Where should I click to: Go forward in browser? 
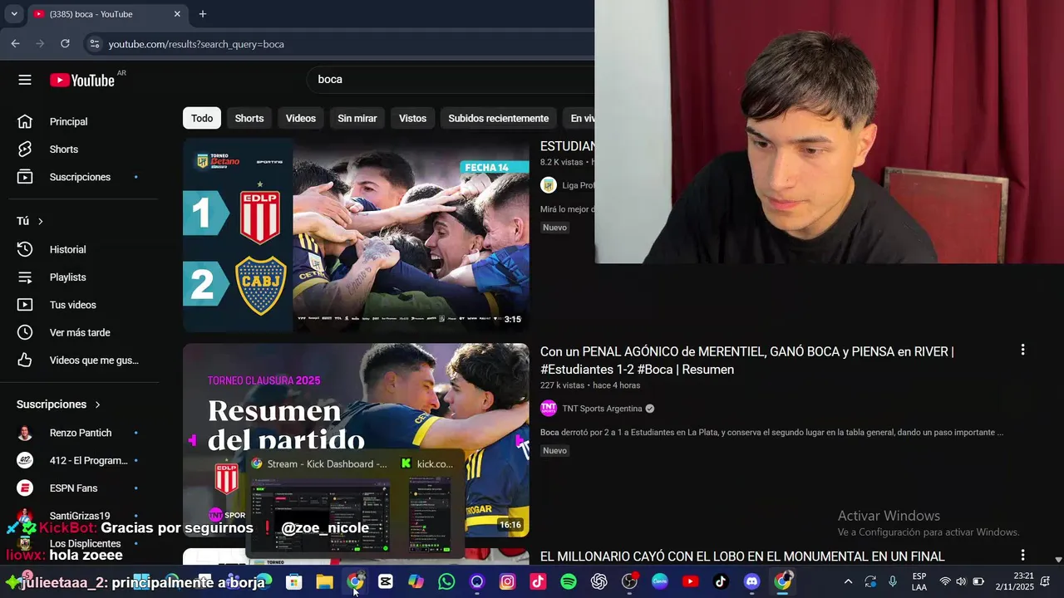point(40,44)
